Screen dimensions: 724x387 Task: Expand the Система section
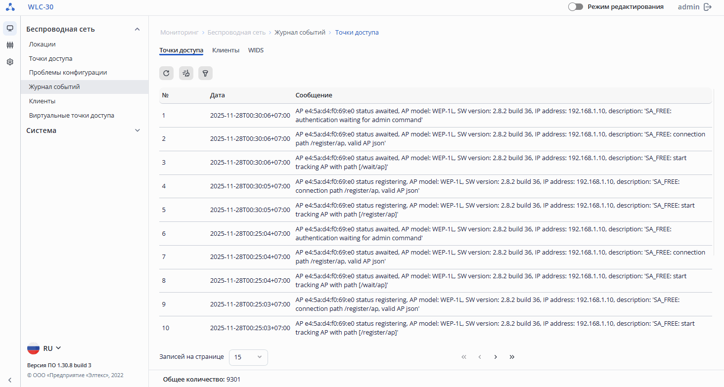tap(137, 130)
